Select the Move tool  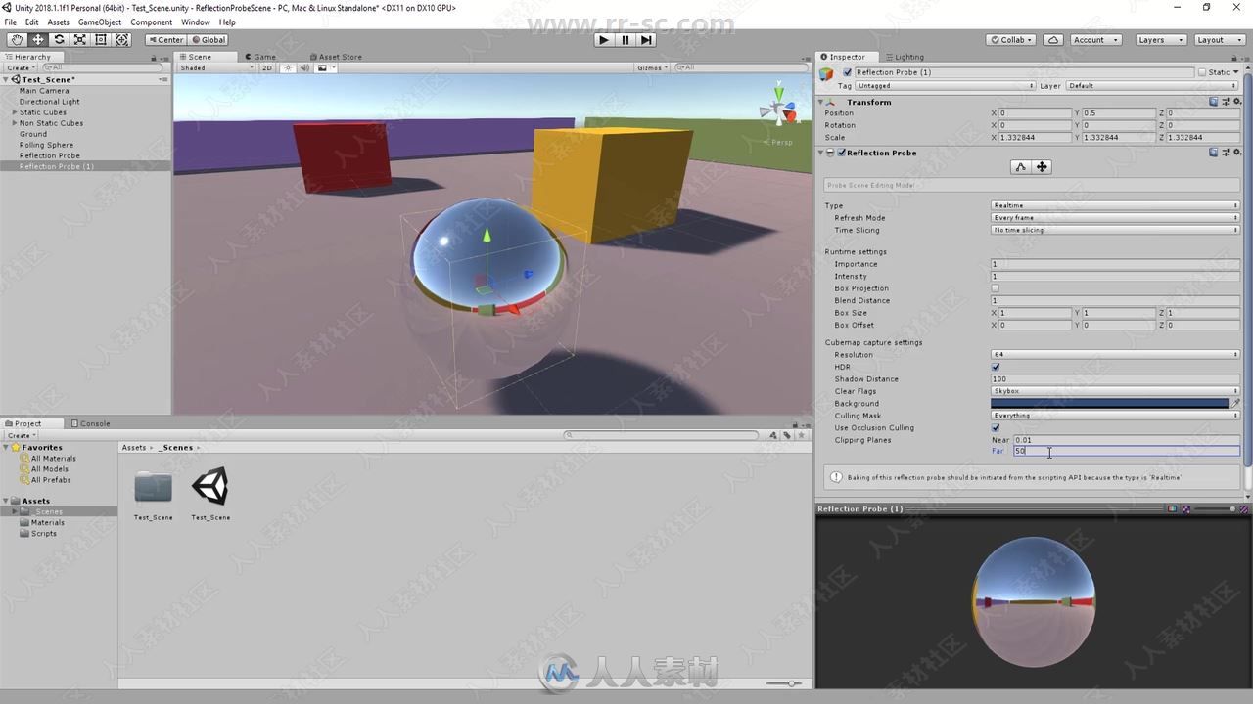pos(38,40)
